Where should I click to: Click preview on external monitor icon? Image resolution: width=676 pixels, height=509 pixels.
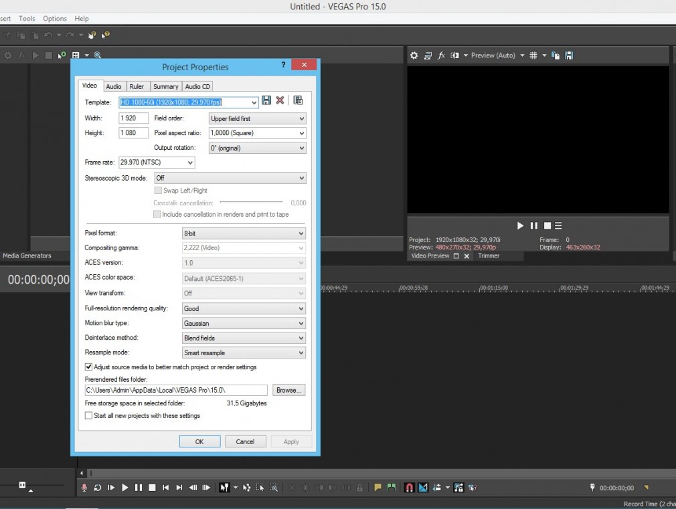point(428,56)
